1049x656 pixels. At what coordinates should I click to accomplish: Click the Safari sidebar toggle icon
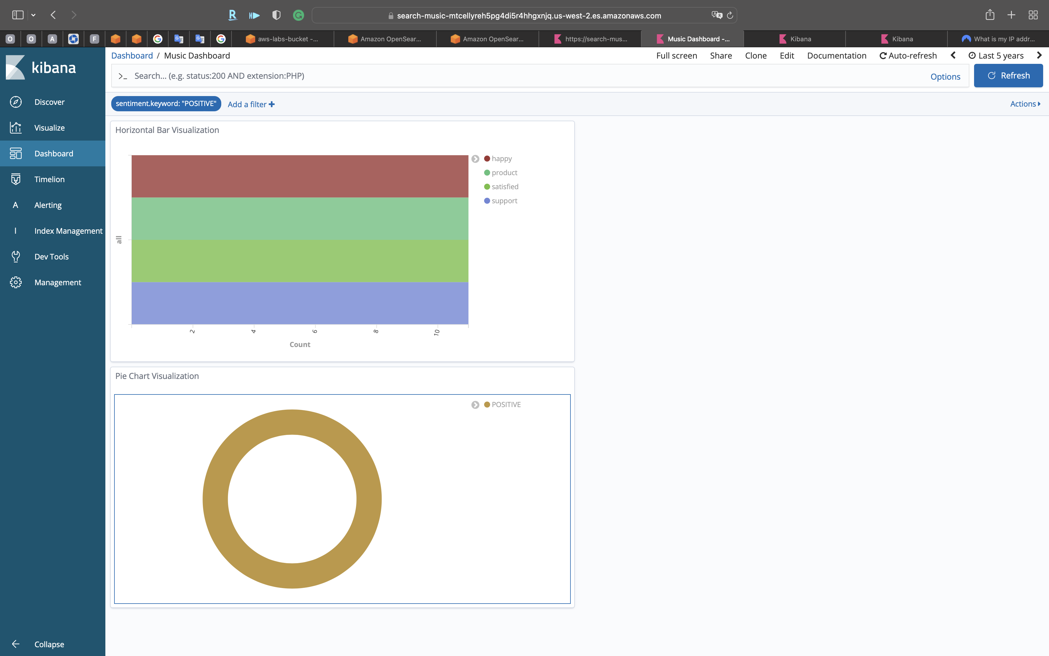tap(18, 15)
